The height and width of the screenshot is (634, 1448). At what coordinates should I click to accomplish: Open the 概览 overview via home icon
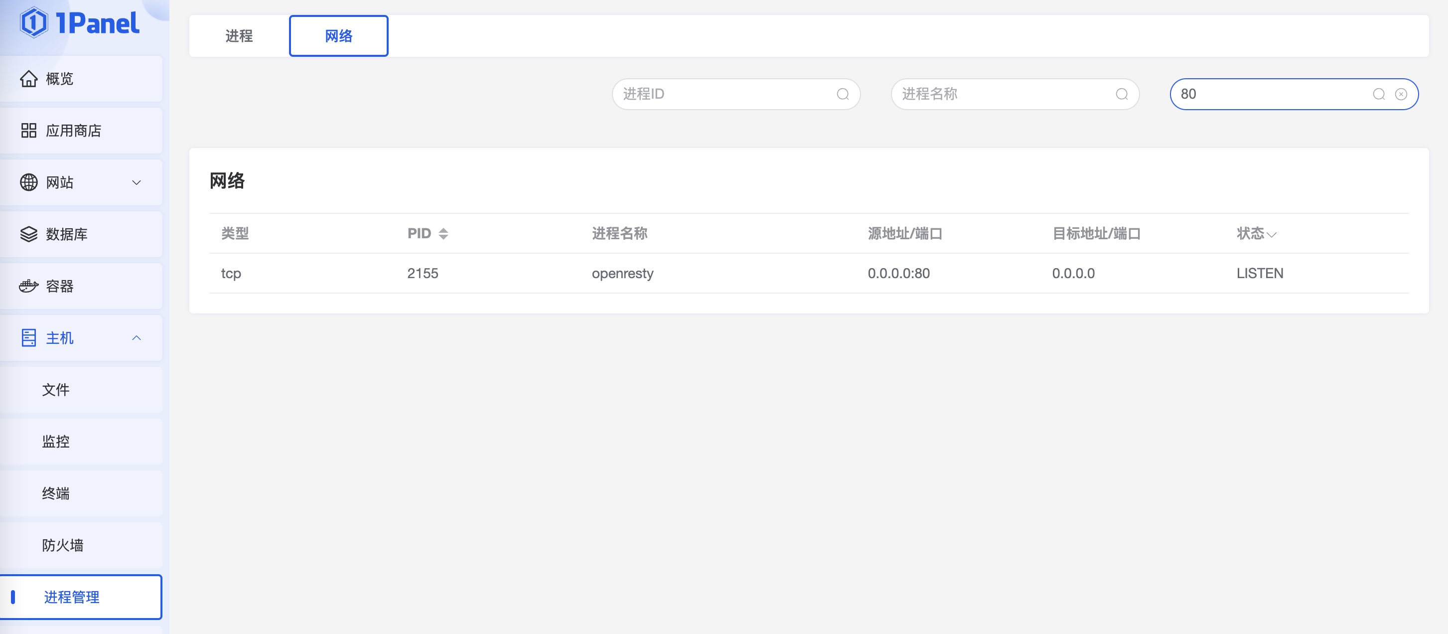29,79
